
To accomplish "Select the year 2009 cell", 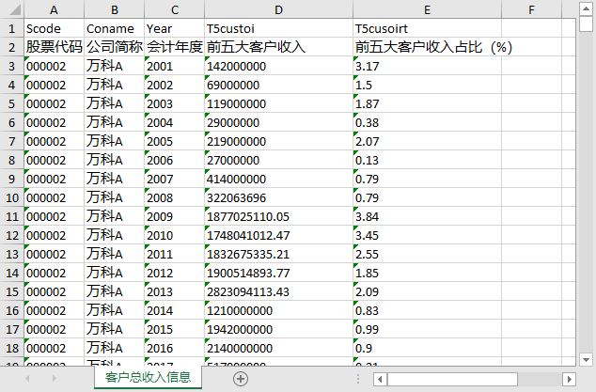I will 175,216.
